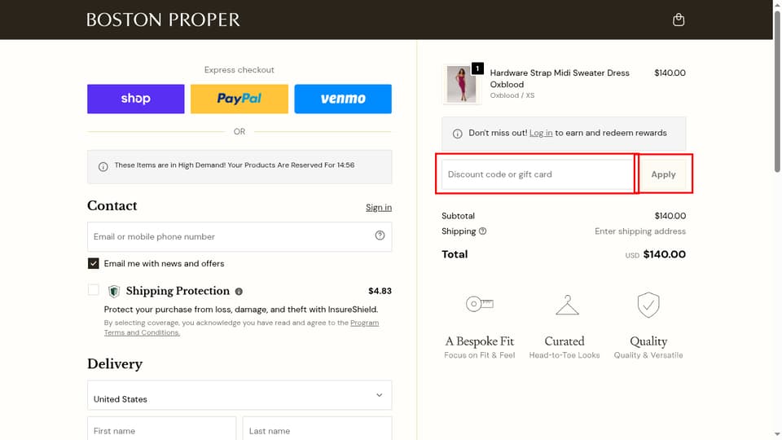Click the Boston Proper logo
This screenshot has width=782, height=440.
pos(163,20)
